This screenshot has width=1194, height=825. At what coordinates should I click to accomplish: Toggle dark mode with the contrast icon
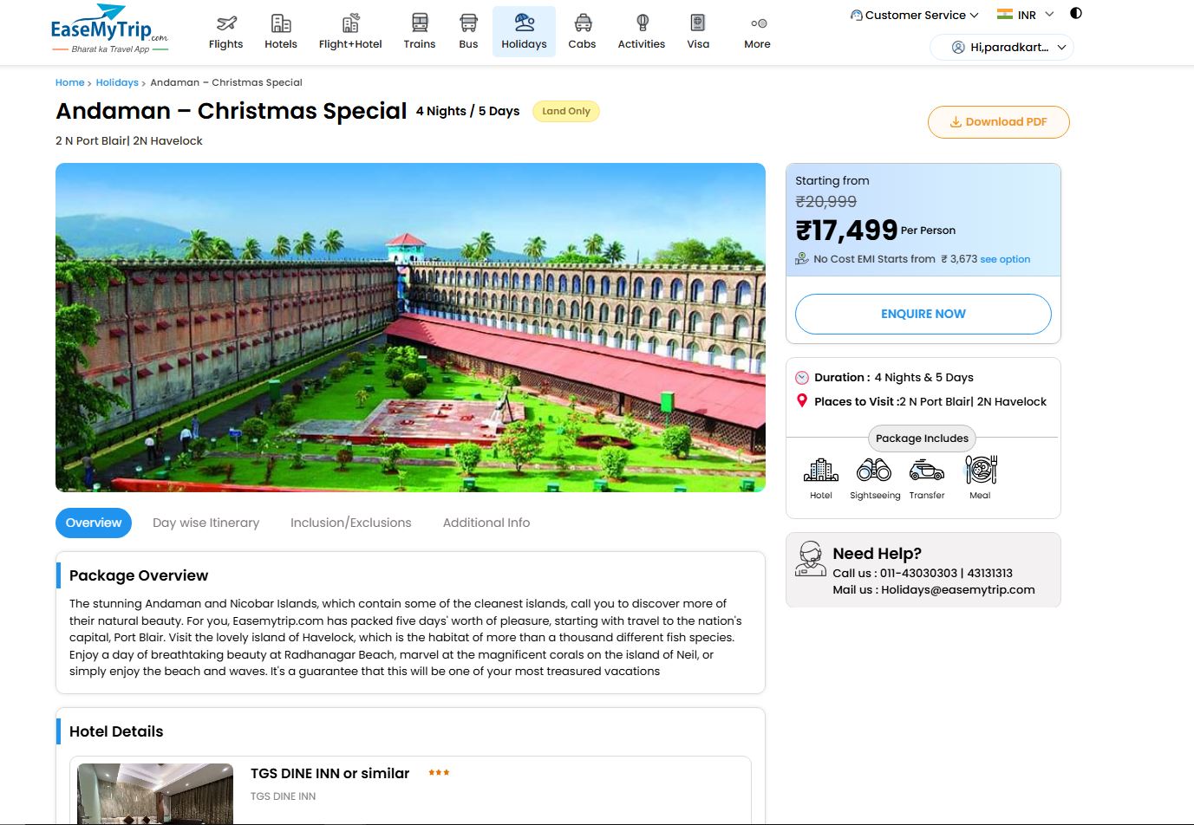tap(1075, 13)
